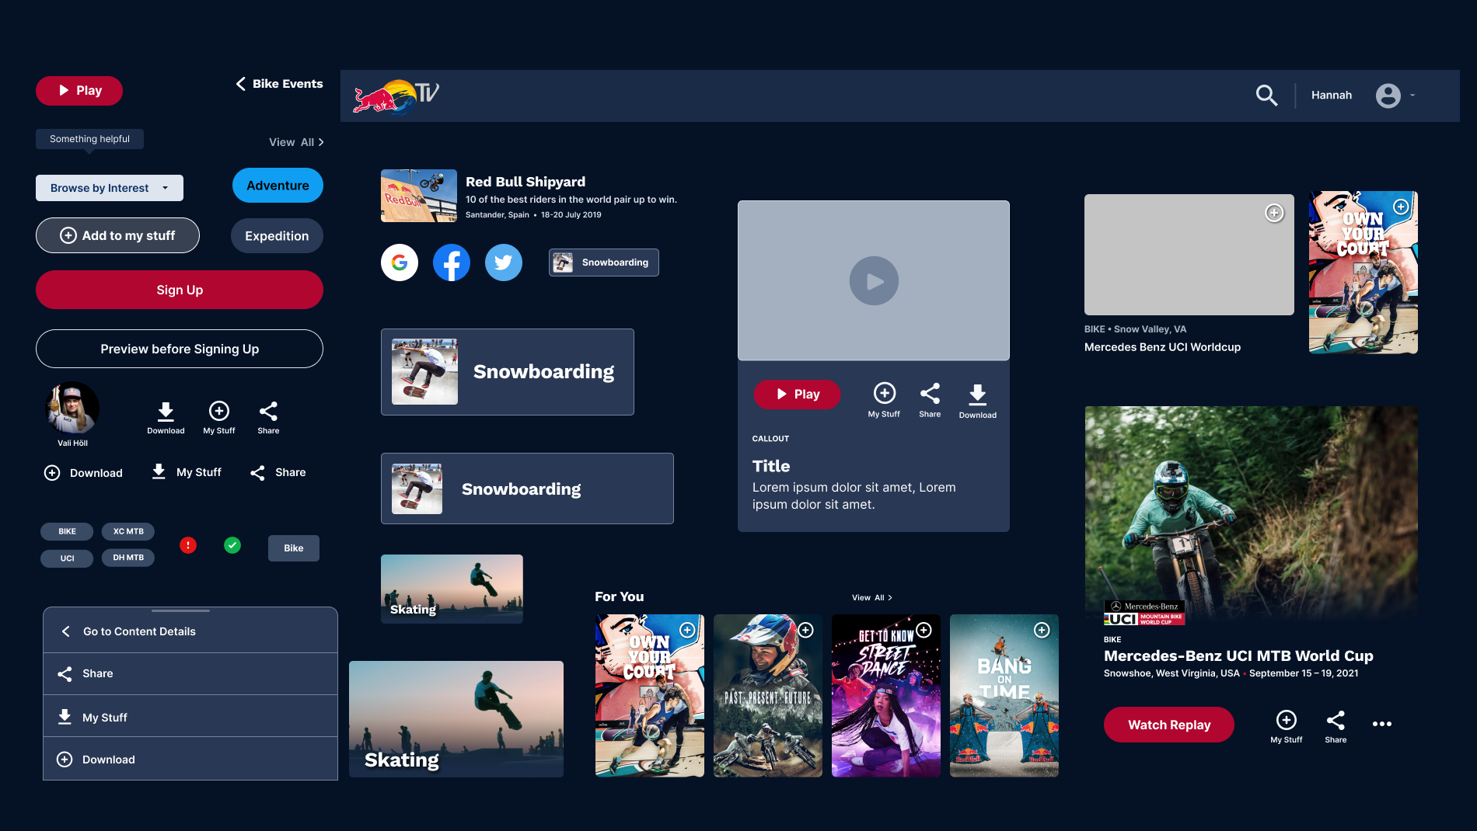Image resolution: width=1477 pixels, height=831 pixels.
Task: Click View All link in For You row
Action: point(872,598)
